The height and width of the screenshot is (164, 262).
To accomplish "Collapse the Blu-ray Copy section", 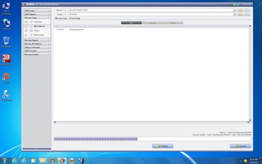I will click(37, 18).
